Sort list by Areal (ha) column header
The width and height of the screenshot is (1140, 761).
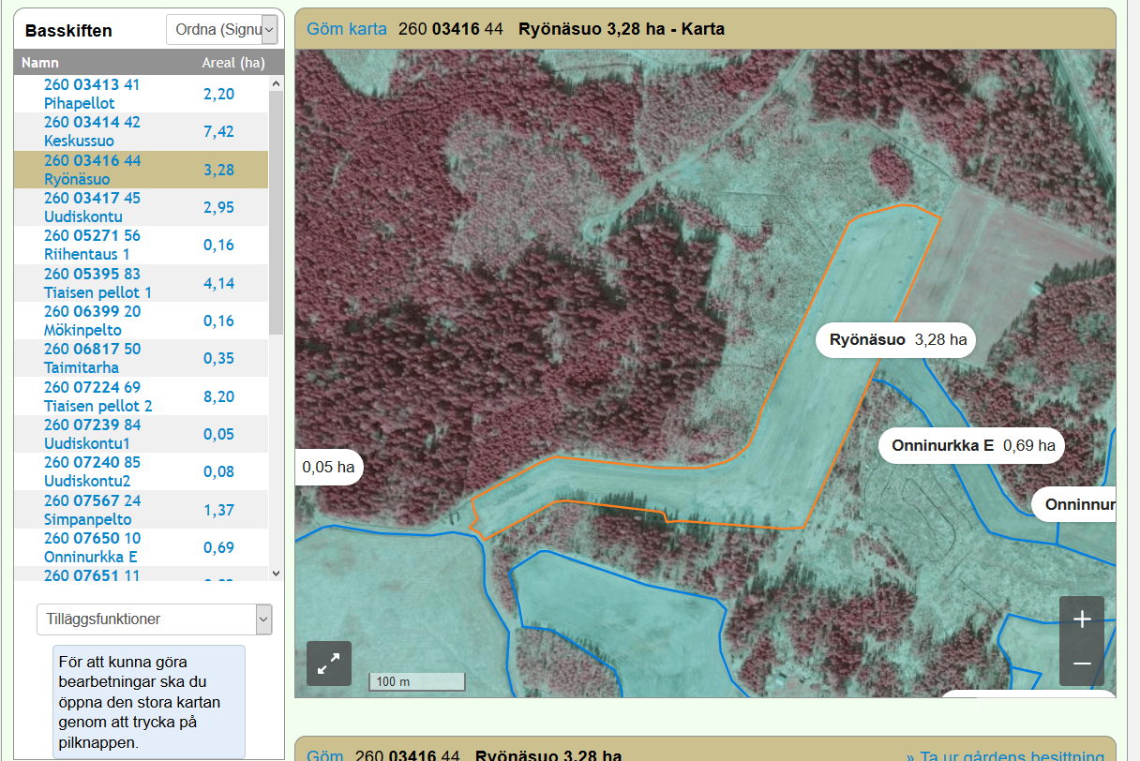[x=233, y=64]
